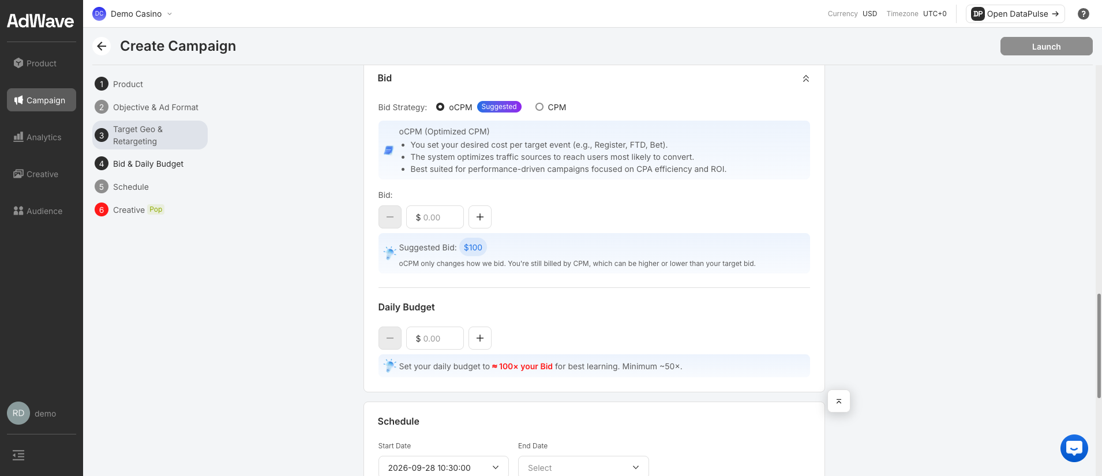Image resolution: width=1102 pixels, height=476 pixels.
Task: Open Audience in the sidebar
Action: click(42, 211)
